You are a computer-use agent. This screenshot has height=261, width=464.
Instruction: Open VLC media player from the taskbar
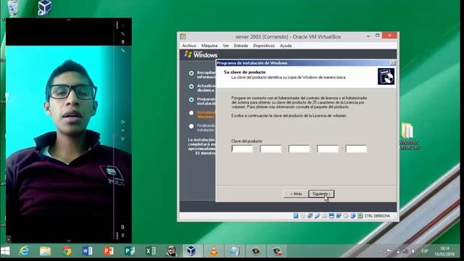pyautogui.click(x=213, y=252)
